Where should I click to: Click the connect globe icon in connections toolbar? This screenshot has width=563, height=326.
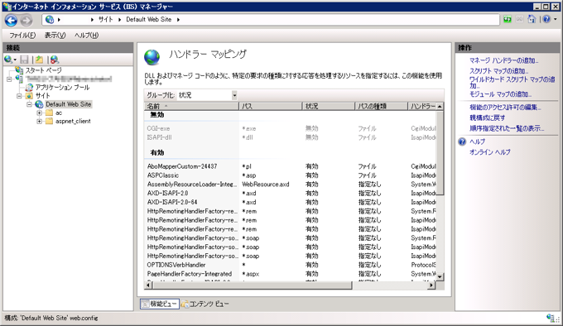point(8,60)
